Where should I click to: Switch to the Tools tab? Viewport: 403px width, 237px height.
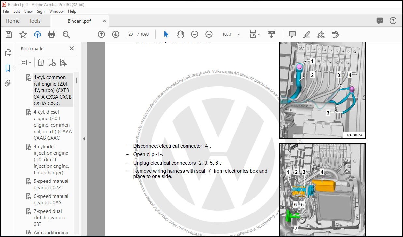(35, 21)
